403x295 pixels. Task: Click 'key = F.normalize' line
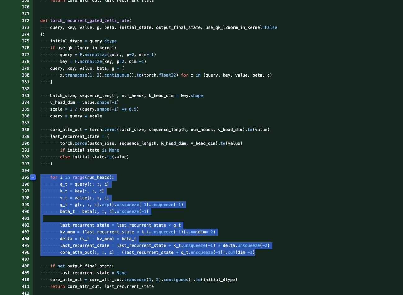(103, 61)
